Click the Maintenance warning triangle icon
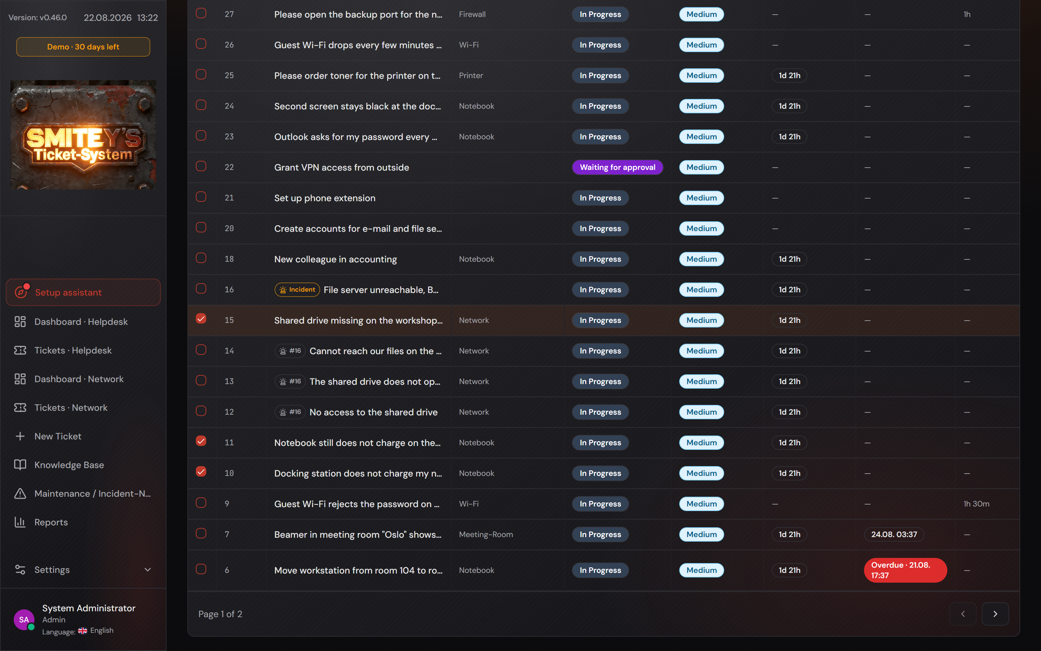The image size is (1041, 651). [20, 493]
